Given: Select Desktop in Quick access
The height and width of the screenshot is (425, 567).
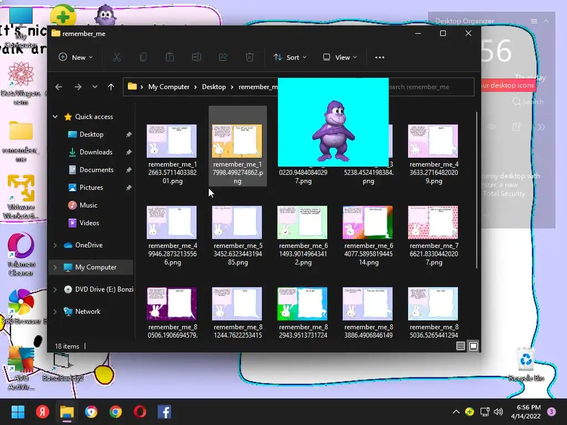Looking at the screenshot, I should (91, 134).
